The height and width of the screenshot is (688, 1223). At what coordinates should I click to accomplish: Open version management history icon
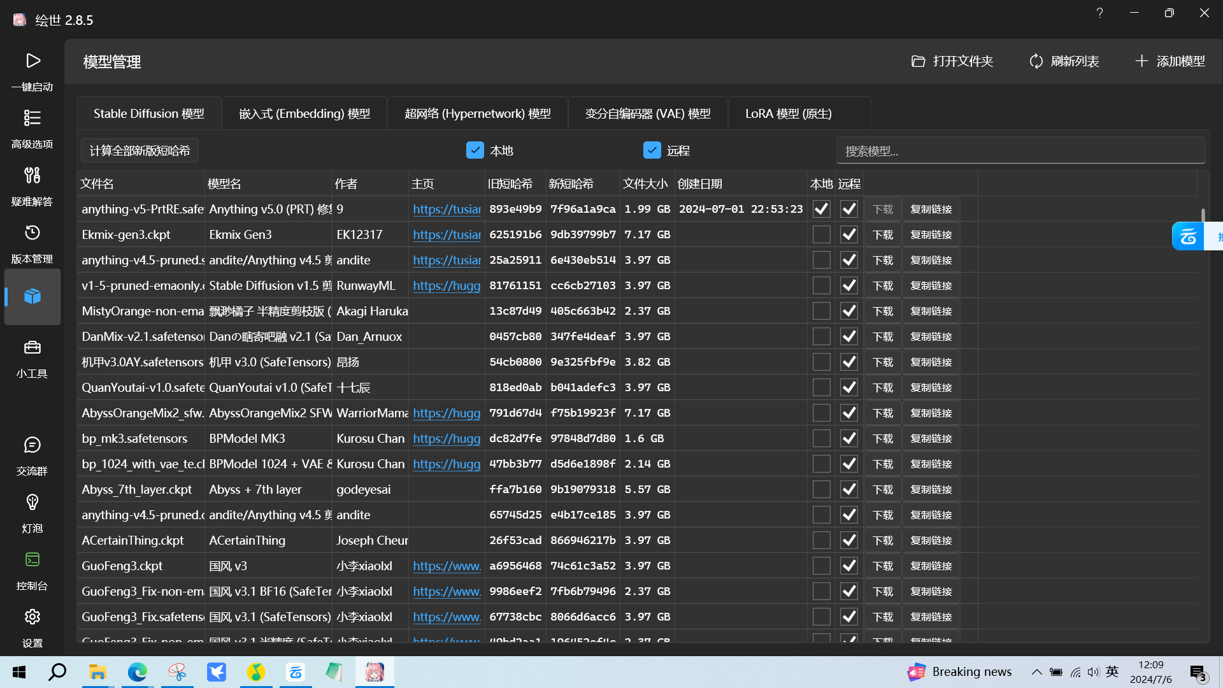coord(32,233)
